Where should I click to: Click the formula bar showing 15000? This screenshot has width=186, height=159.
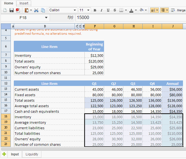pos(131,18)
